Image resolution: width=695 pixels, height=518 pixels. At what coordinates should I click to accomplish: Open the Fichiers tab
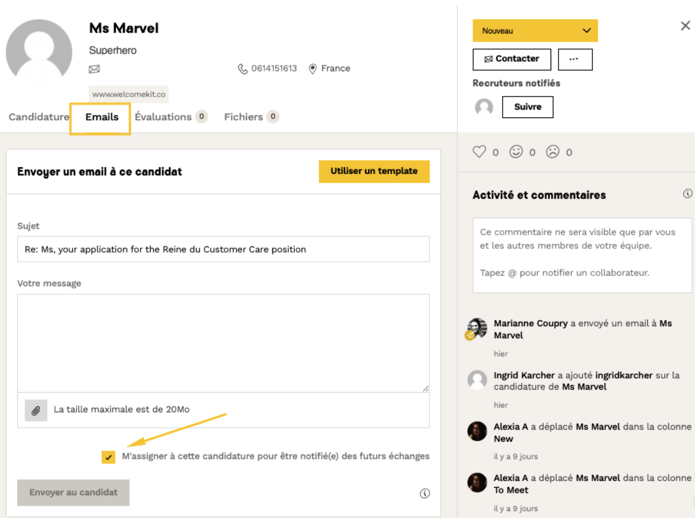(243, 117)
